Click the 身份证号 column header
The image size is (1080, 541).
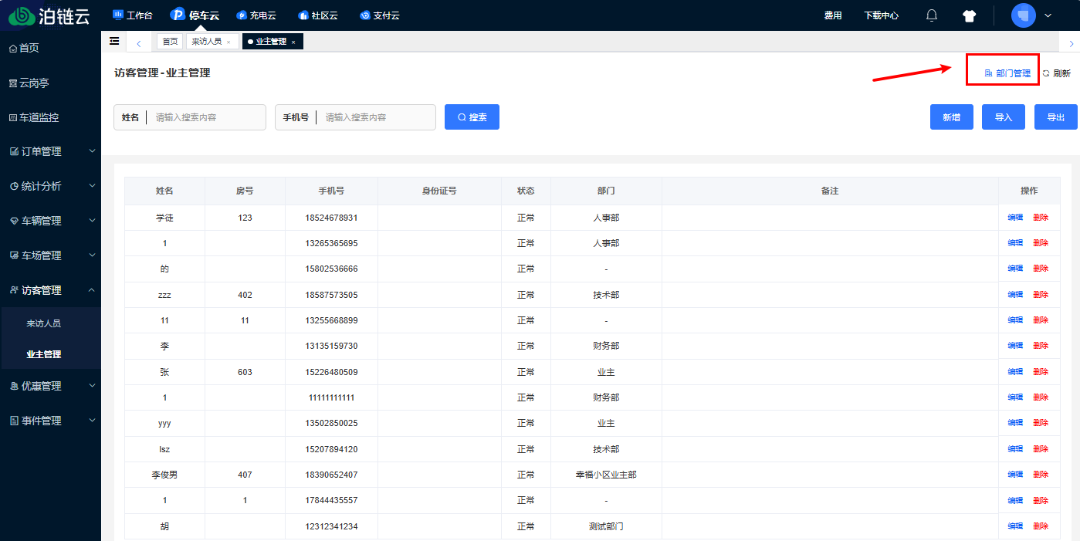(439, 191)
